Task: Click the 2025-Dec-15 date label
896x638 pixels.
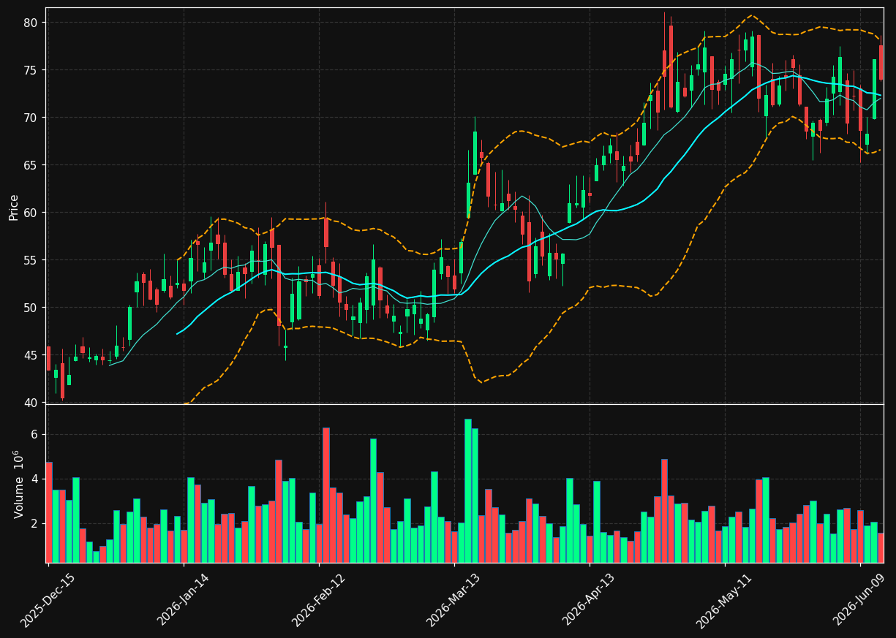Action: click(x=48, y=600)
